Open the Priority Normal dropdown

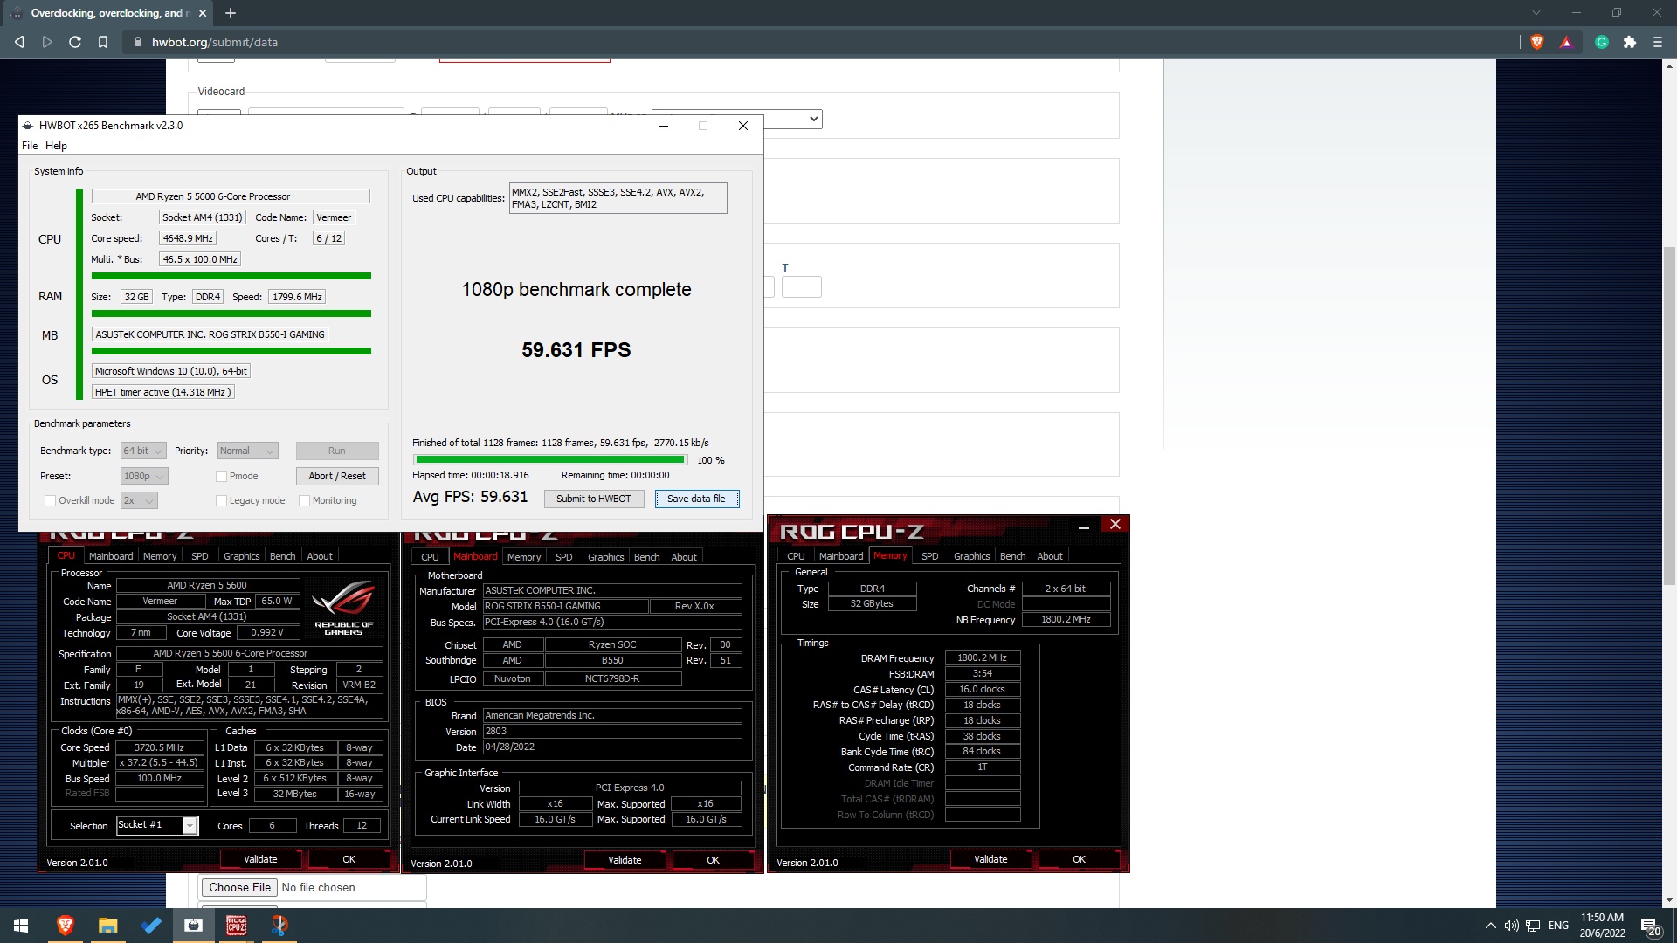coord(247,451)
